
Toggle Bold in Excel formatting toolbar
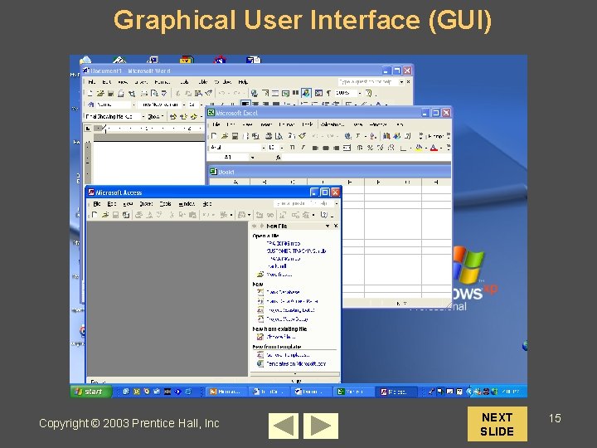[292, 148]
